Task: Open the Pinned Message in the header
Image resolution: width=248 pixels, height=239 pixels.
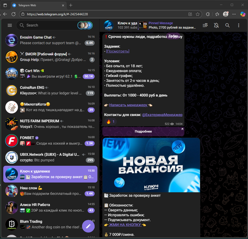Action: coord(167,25)
